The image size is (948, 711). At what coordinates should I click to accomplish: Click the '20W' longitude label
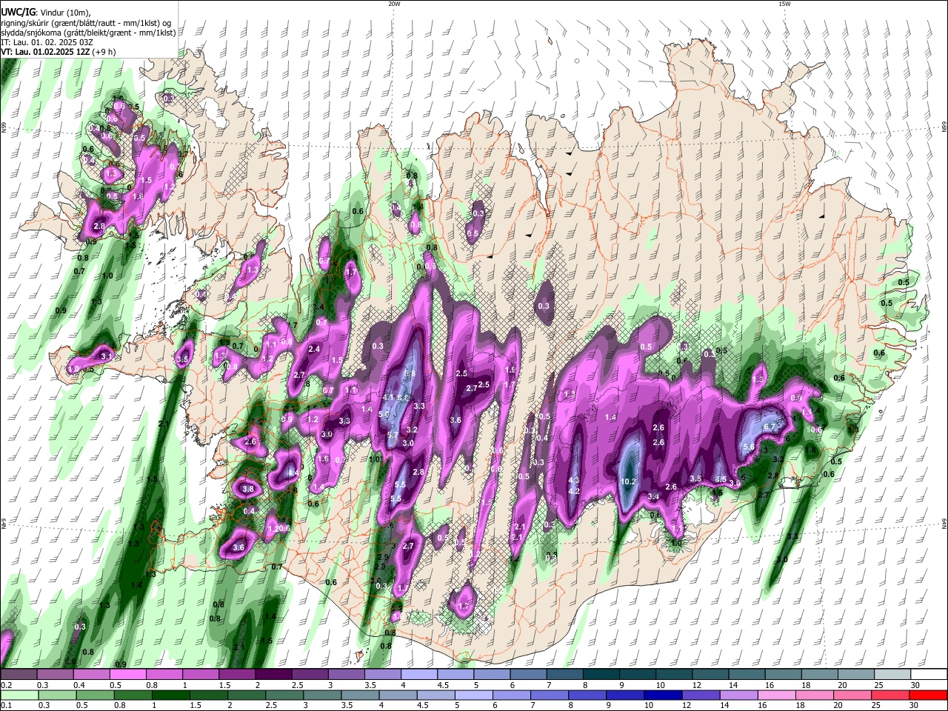[394, 4]
